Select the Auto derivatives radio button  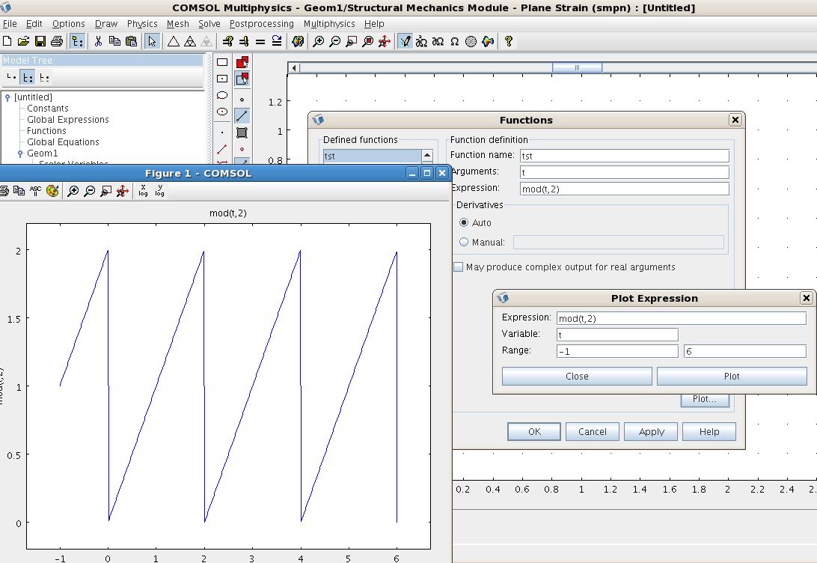tap(464, 222)
